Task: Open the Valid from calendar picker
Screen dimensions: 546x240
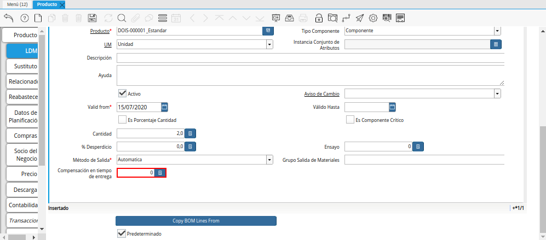Action: pos(164,107)
